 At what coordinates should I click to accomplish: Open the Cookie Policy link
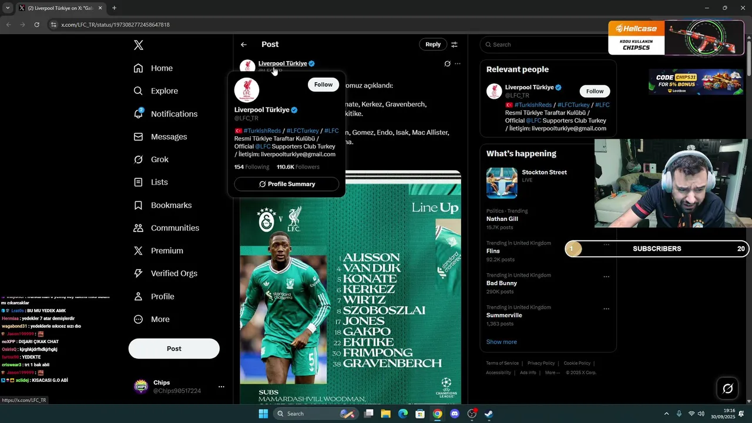(x=577, y=363)
